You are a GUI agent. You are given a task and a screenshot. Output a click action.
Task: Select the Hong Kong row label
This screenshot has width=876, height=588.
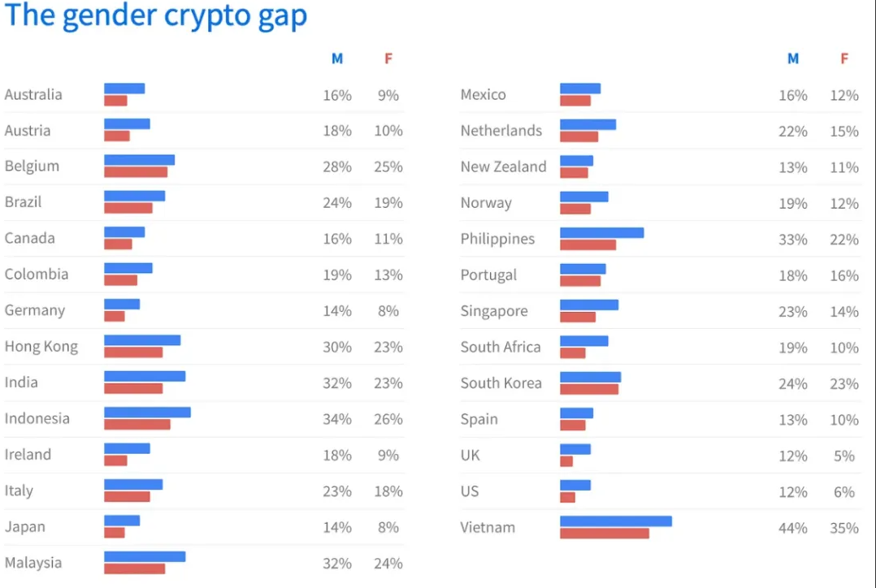[41, 347]
